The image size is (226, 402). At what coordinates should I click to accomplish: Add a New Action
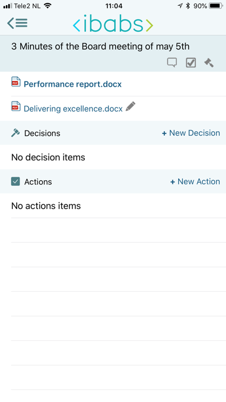click(x=195, y=181)
